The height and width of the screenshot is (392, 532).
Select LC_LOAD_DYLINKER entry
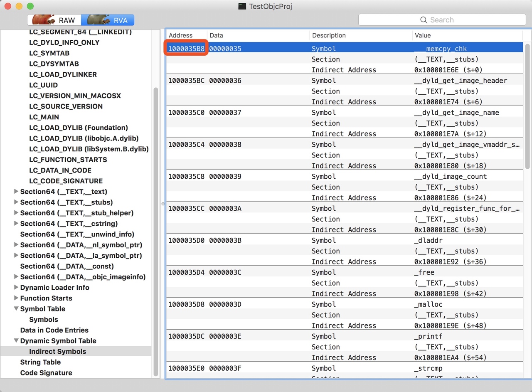click(63, 74)
